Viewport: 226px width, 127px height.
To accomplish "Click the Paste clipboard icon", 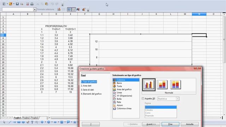I will point(46,4).
